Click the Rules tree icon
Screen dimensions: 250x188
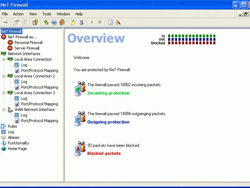[x=3, y=126]
